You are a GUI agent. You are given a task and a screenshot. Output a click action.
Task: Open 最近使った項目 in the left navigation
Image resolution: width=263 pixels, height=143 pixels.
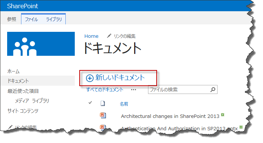(23, 91)
